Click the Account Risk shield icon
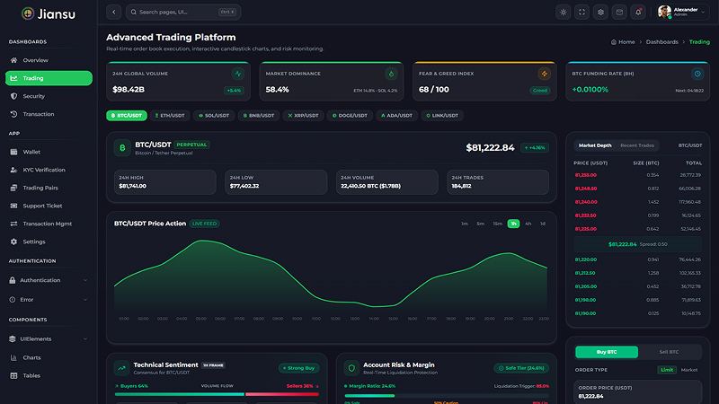The image size is (719, 404). pos(351,368)
